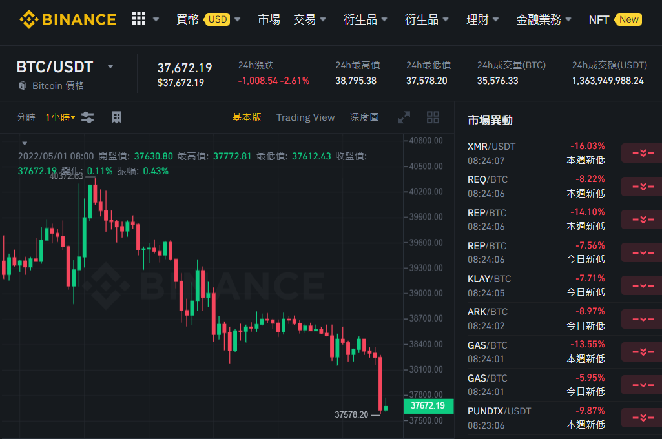
Task: Switch to the Trading View tab
Action: [305, 117]
